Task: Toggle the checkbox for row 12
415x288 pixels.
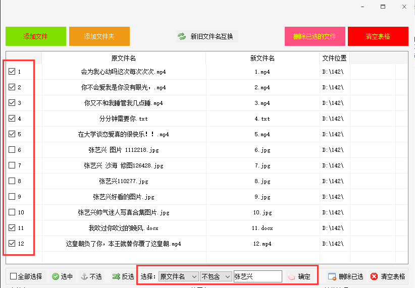Action: [x=12, y=243]
